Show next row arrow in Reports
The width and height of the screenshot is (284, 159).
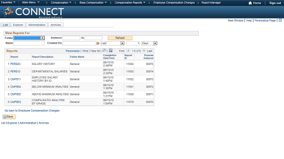[x=144, y=51]
